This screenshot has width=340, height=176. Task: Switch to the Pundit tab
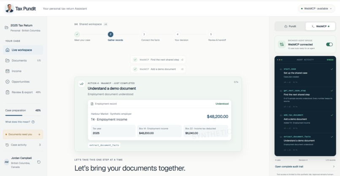click(x=290, y=27)
